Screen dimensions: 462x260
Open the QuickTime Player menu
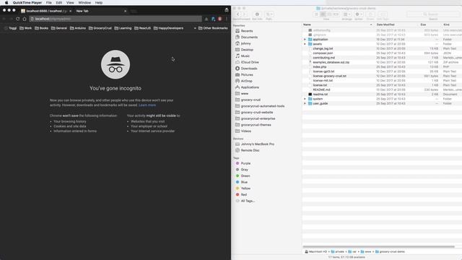27,3
